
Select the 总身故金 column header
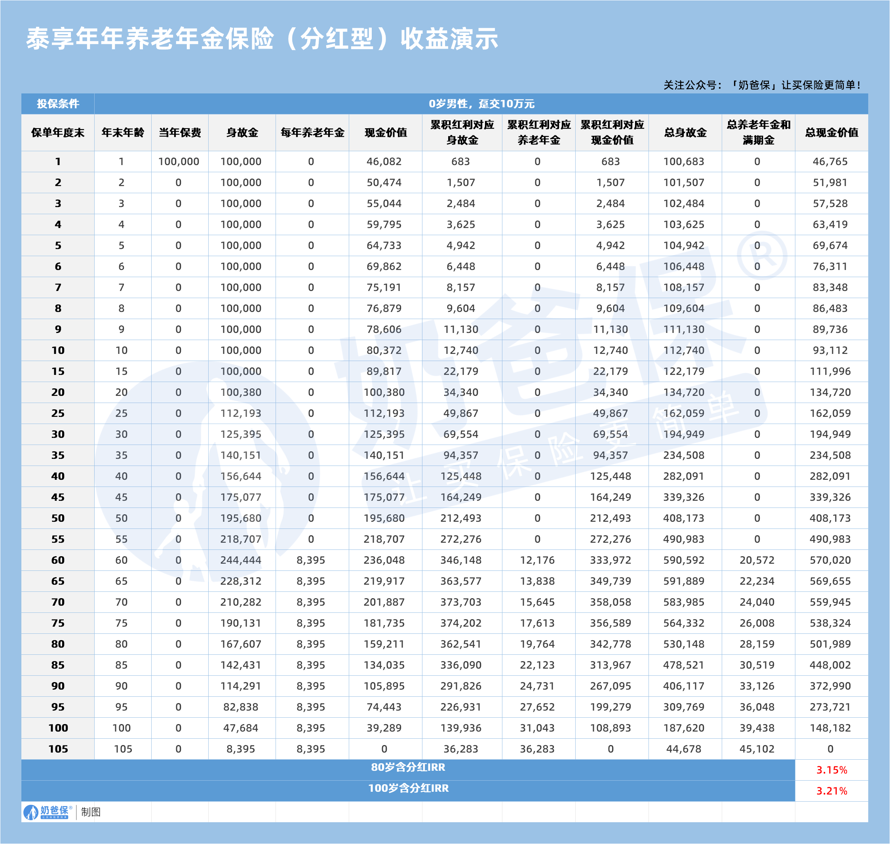tap(685, 133)
